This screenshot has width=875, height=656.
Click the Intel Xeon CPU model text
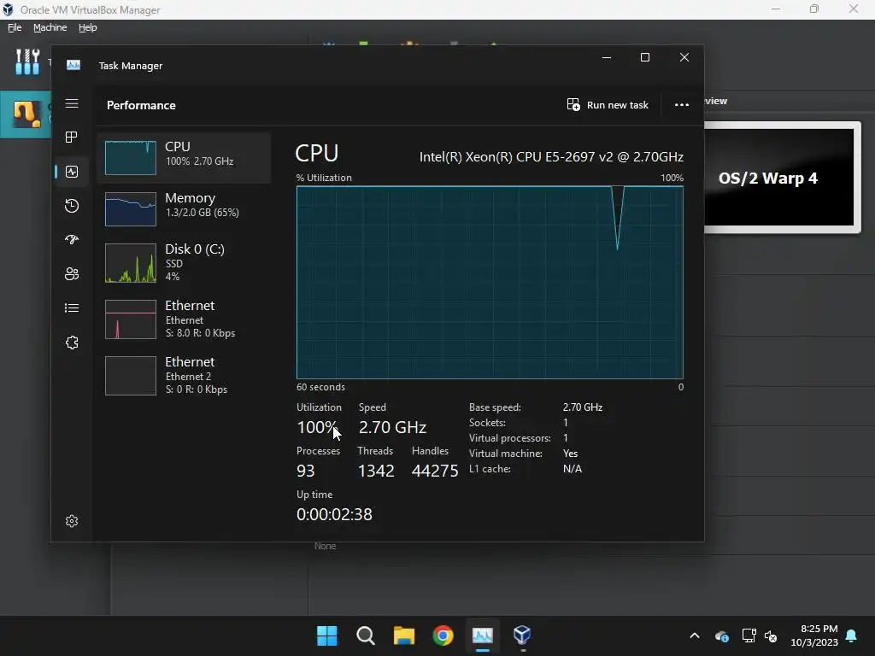(551, 157)
